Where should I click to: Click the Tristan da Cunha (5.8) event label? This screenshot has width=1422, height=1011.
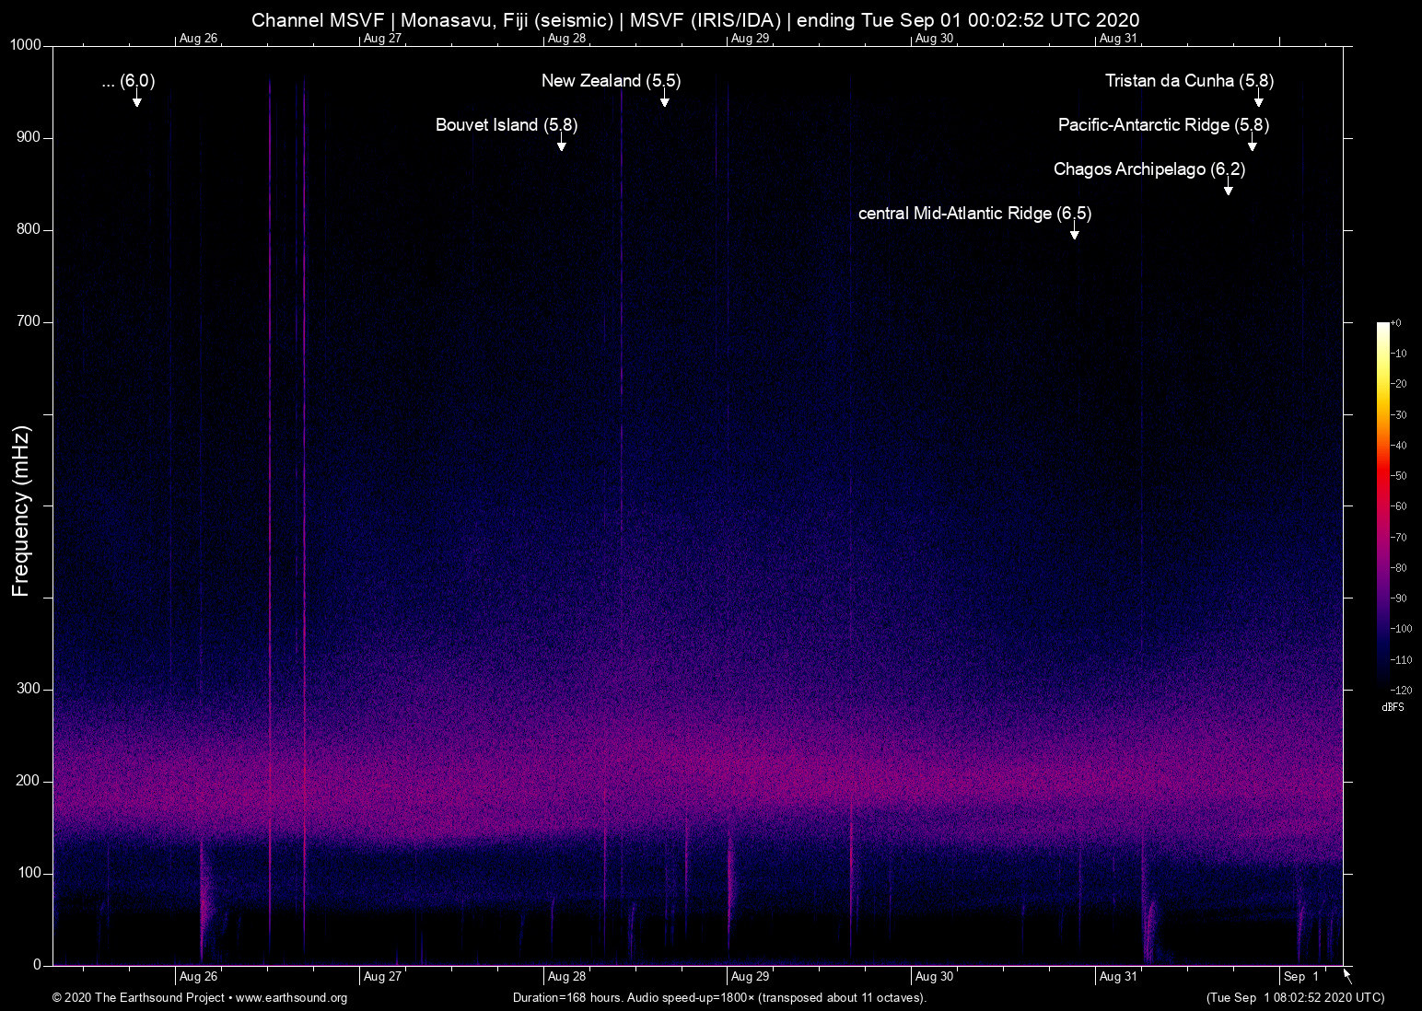point(1188,81)
